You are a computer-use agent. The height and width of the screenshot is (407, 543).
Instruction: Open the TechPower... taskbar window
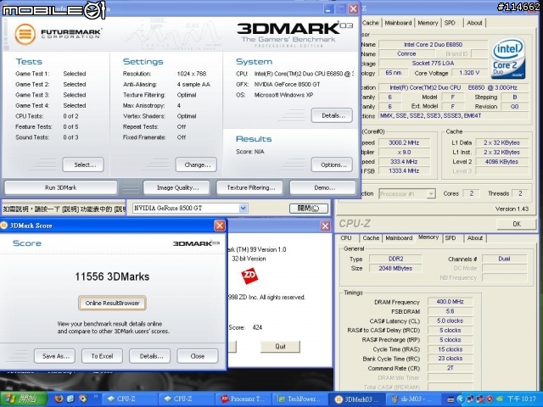[x=299, y=399]
